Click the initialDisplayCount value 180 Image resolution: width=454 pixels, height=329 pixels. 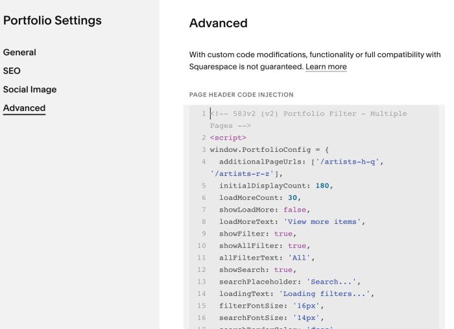click(322, 186)
